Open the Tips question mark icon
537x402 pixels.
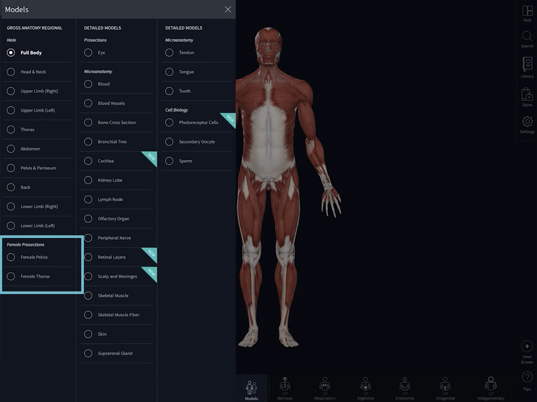[527, 378]
